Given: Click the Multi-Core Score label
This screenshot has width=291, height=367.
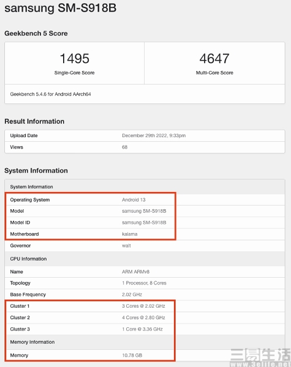Looking at the screenshot, I should pos(214,73).
